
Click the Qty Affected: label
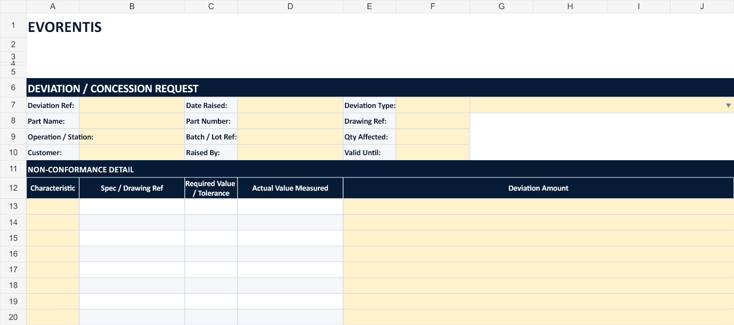pos(366,137)
